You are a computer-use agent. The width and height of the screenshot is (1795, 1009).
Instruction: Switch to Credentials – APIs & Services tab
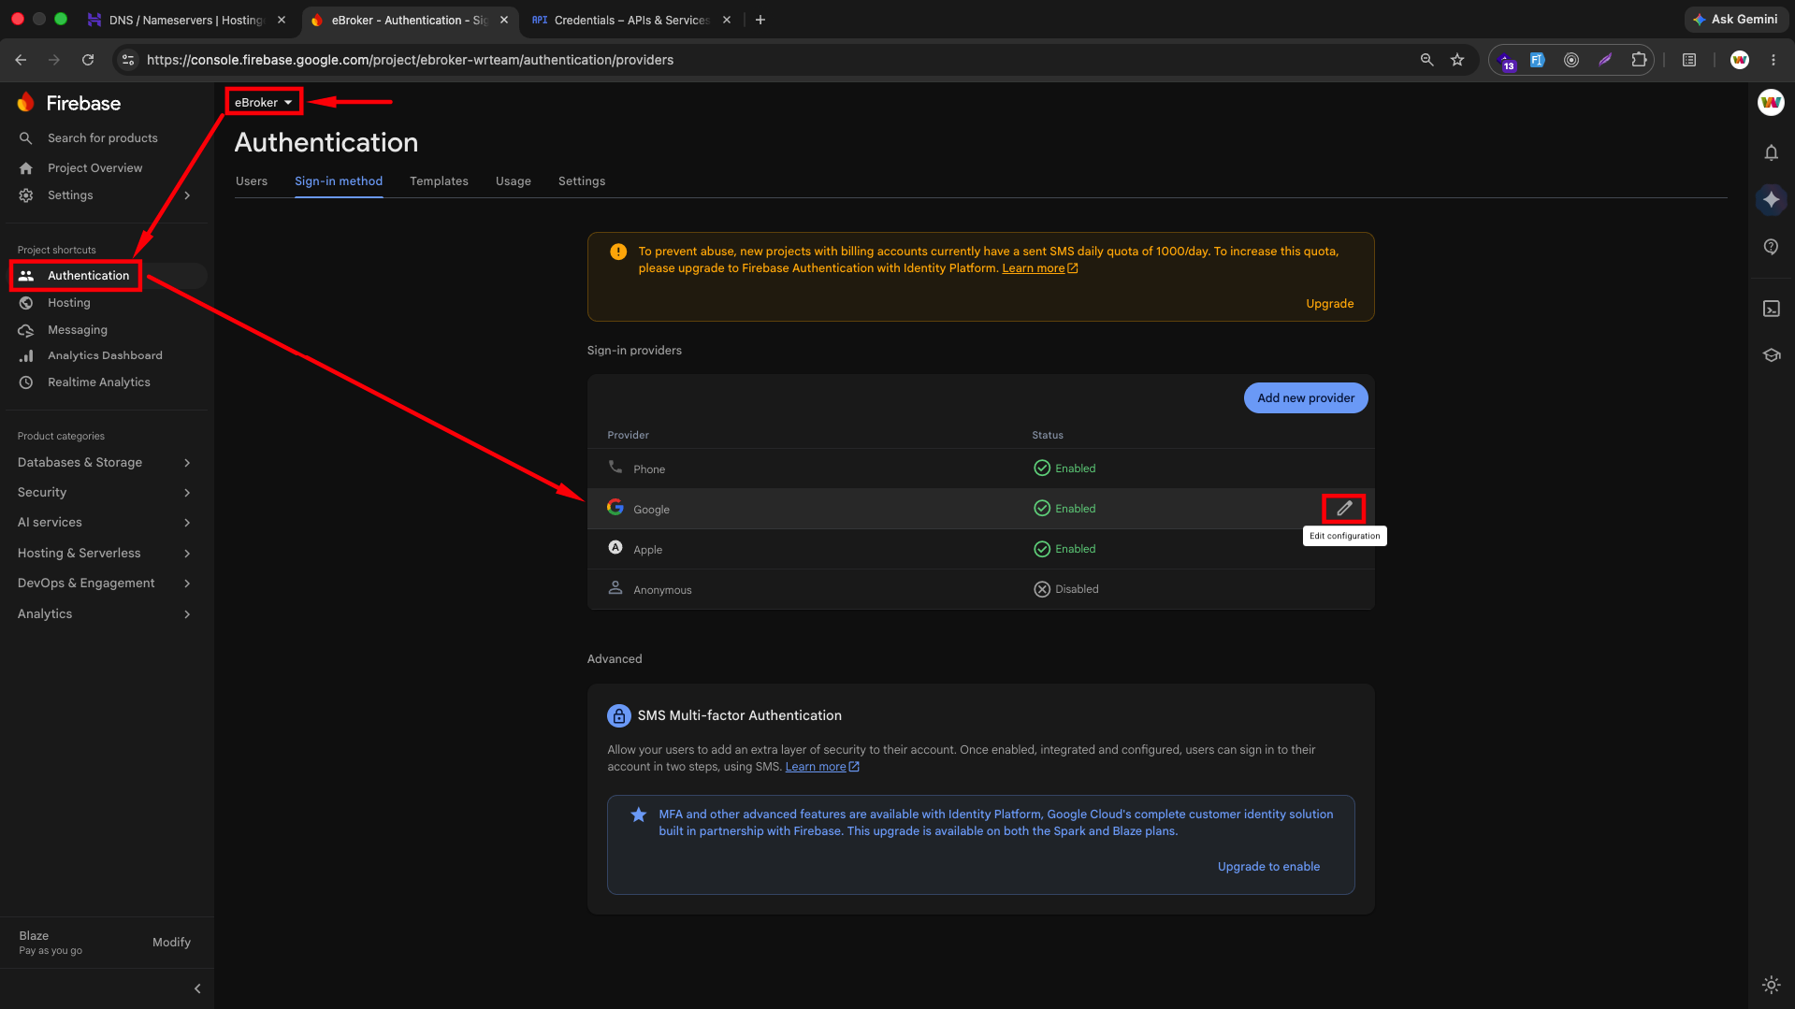click(630, 20)
